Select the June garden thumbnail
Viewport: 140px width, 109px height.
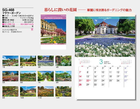tap(28, 76)
